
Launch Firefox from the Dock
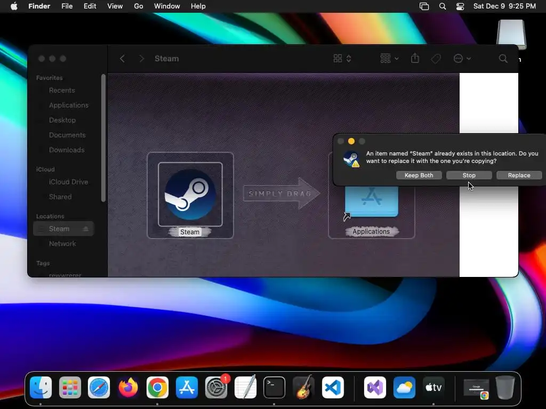128,388
